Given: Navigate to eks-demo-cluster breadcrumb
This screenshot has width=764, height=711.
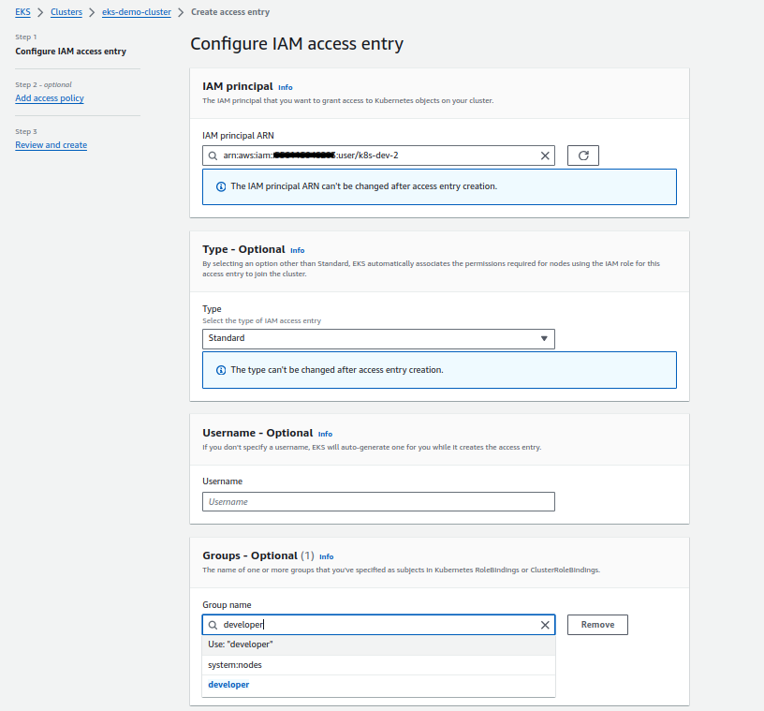Looking at the screenshot, I should point(137,12).
